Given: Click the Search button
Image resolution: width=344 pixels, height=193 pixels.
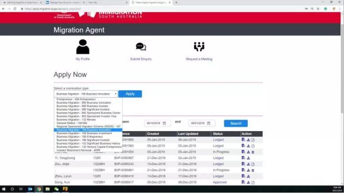Looking at the screenshot, I should pyautogui.click(x=236, y=123).
